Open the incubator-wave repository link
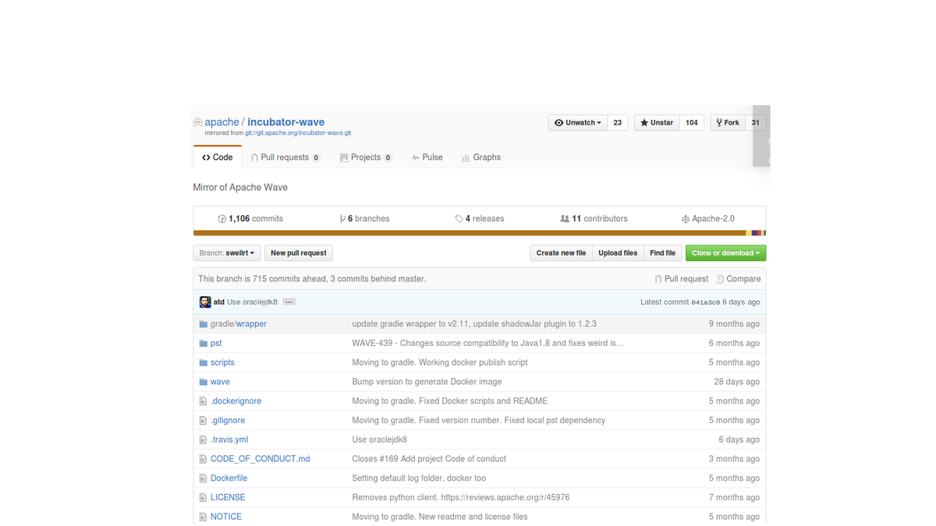The width and height of the screenshot is (936, 526). pyautogui.click(x=286, y=122)
